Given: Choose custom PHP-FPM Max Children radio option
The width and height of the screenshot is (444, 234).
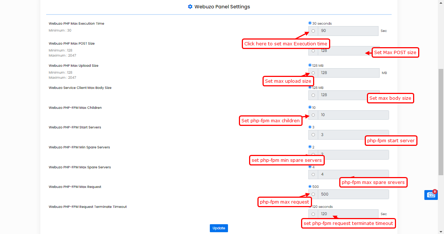Looking at the screenshot, I should [x=313, y=115].
